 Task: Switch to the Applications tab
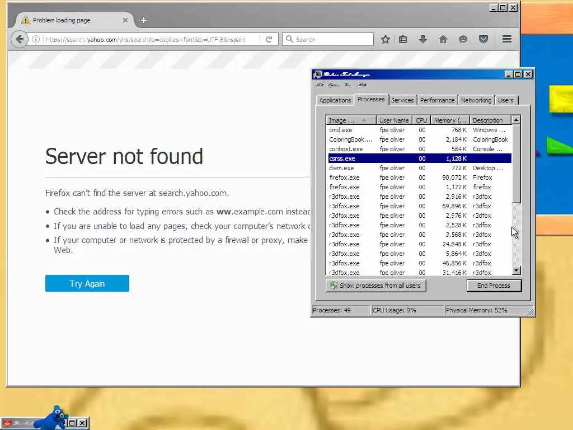point(335,100)
